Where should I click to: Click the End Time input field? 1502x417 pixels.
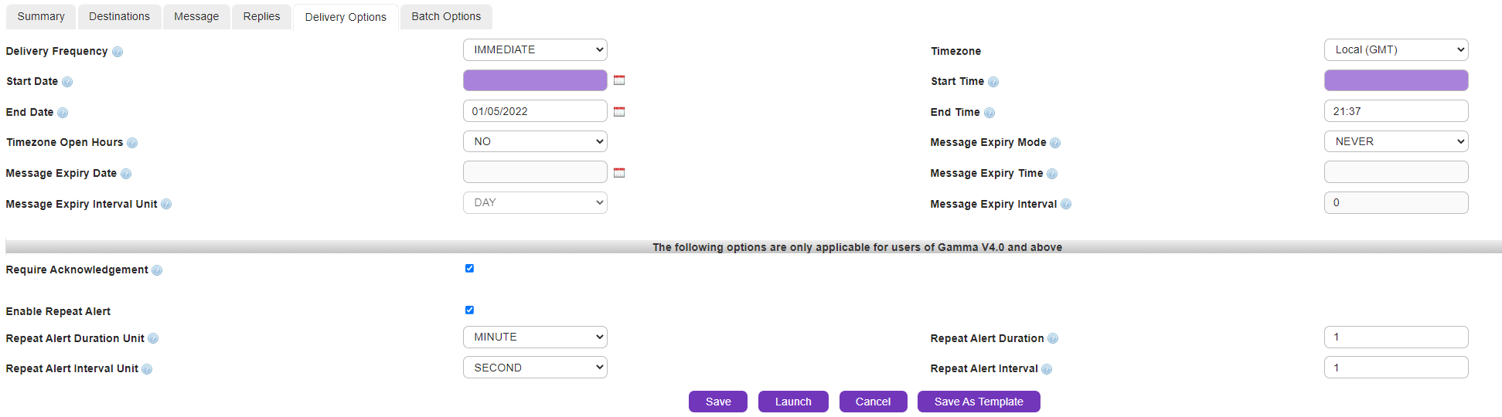coord(1395,111)
